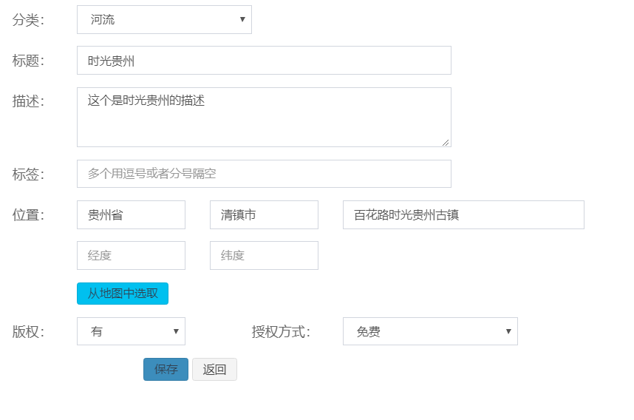634x420 pixels.
Task: Click the 授权方式 label text
Action: pyautogui.click(x=281, y=331)
